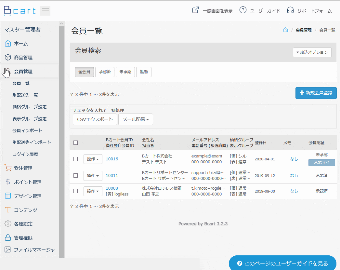Check the checkbox for member 10008

pyautogui.click(x=75, y=191)
